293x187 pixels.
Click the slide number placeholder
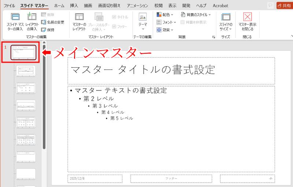(x=248, y=179)
